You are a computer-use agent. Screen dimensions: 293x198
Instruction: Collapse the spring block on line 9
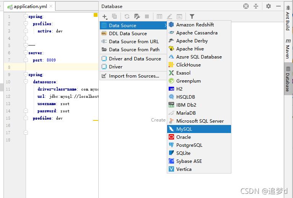pyautogui.click(x=26, y=75)
